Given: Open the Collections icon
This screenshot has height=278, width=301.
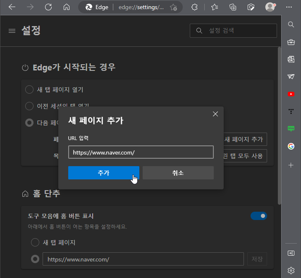Looking at the screenshot, I should pos(233,7).
